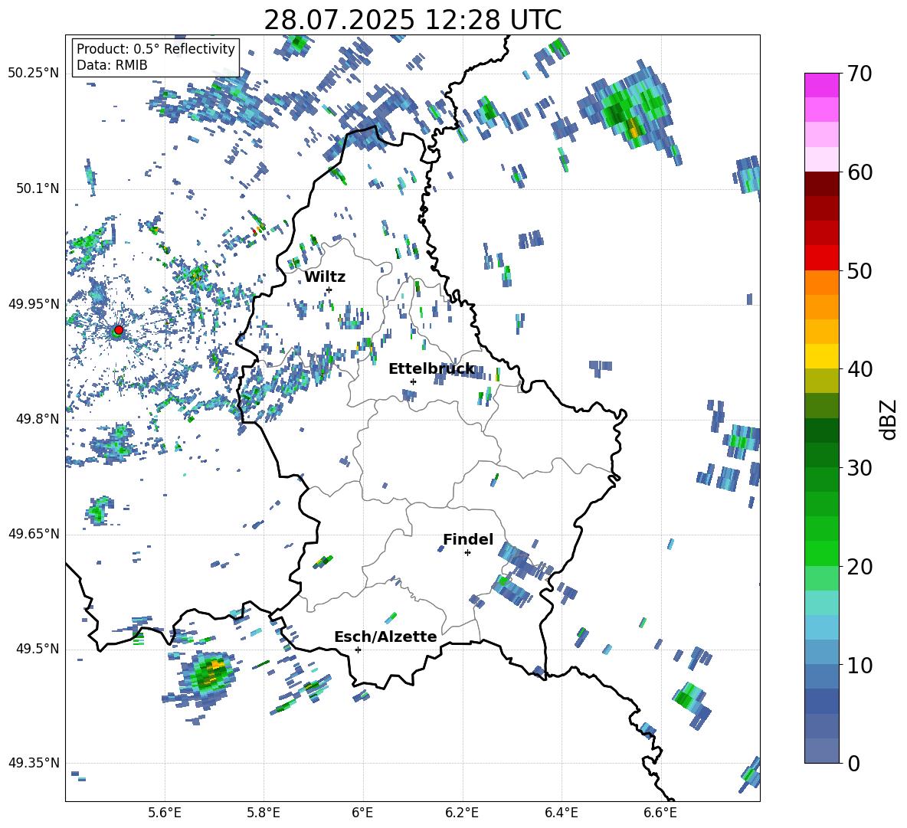Click the 49.8°N latitude label
This screenshot has width=907, height=828.
[38, 419]
